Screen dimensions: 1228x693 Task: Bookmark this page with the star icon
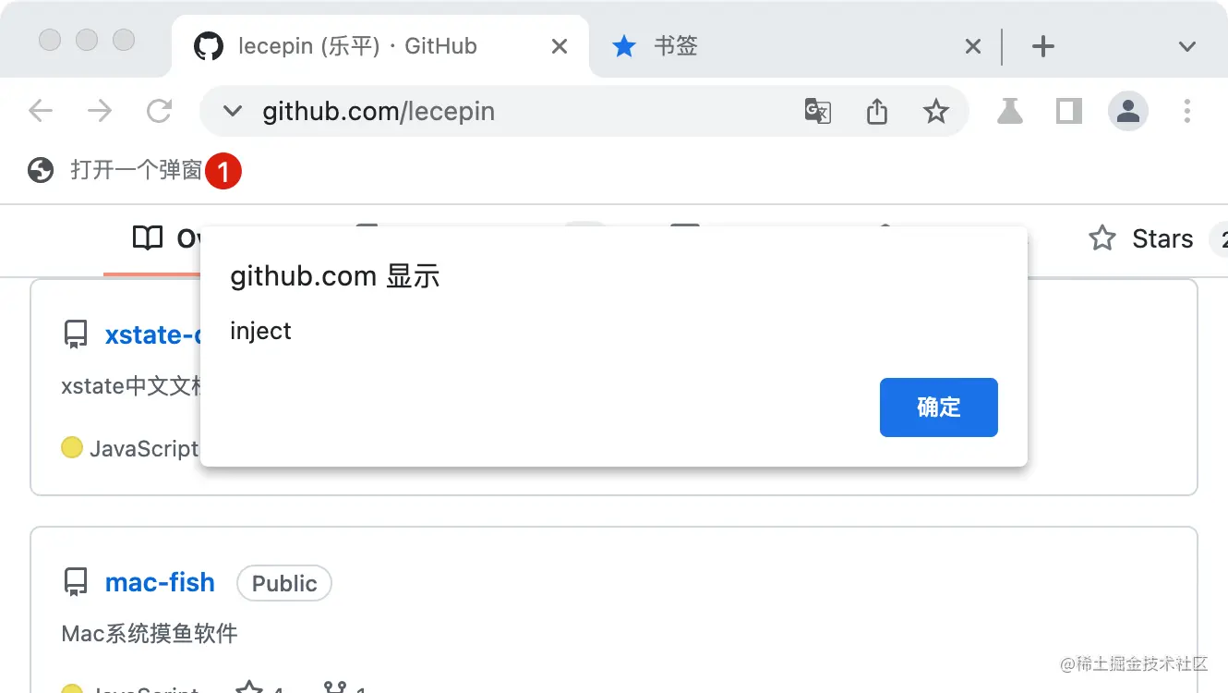tap(936, 112)
